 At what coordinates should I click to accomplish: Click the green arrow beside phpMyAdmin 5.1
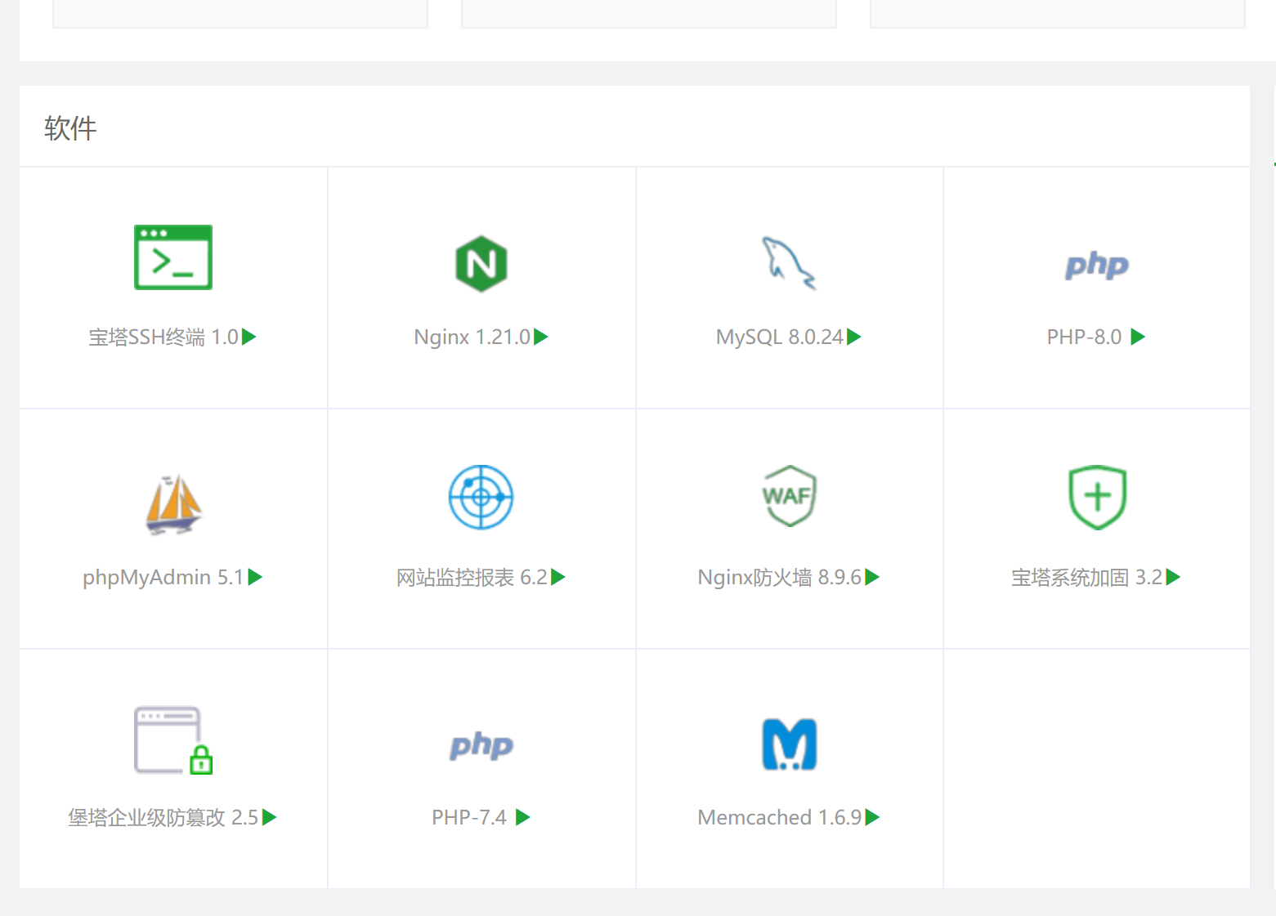click(x=255, y=577)
